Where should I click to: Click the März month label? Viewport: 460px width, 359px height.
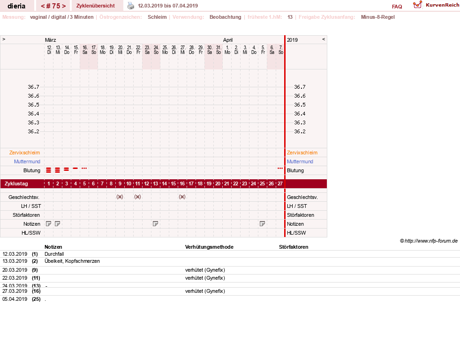pyautogui.click(x=51, y=40)
